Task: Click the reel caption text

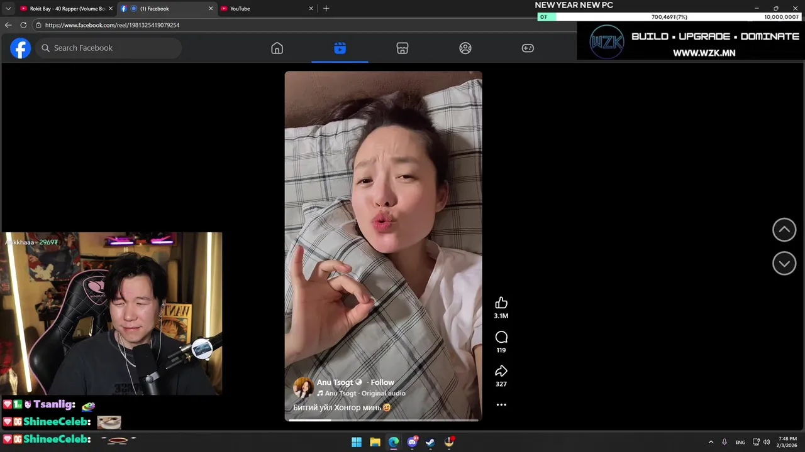Action: click(342, 407)
